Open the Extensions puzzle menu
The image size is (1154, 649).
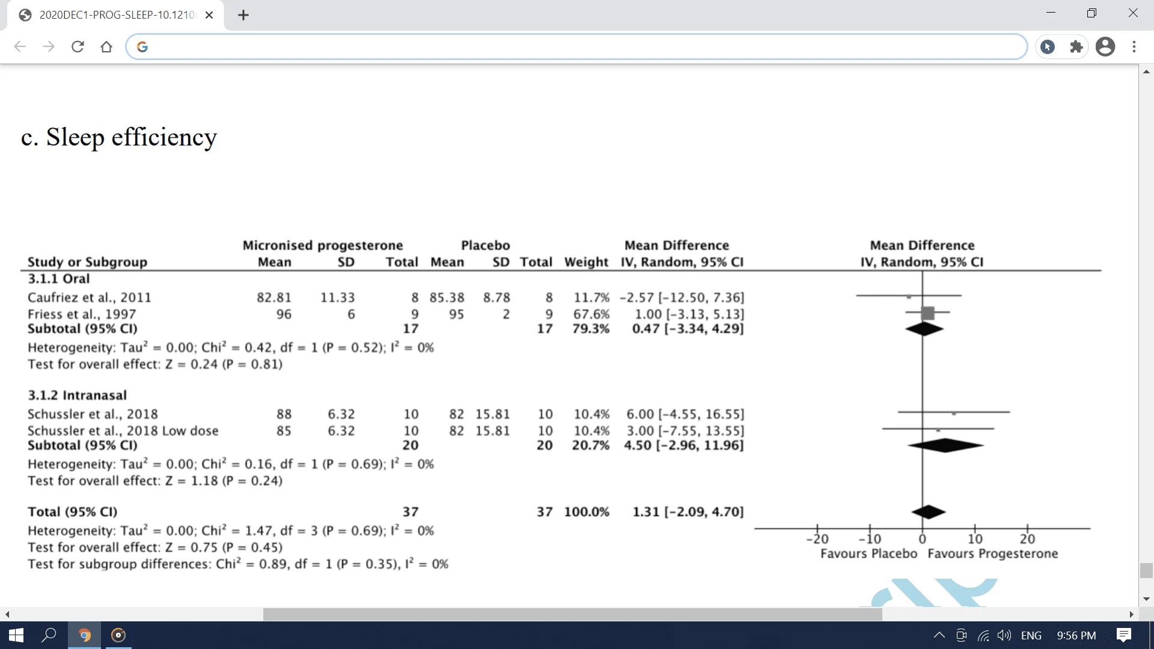tap(1076, 47)
